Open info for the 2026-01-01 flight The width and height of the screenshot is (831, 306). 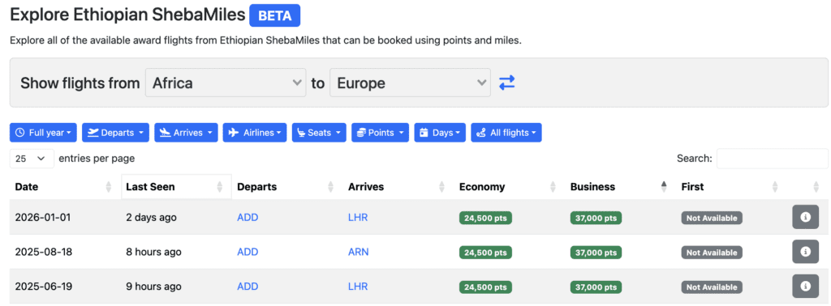[805, 217]
